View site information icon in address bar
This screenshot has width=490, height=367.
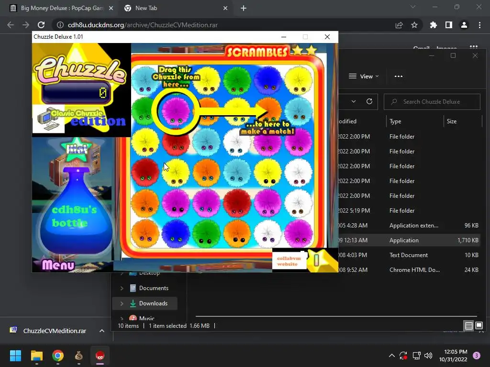pos(60,25)
